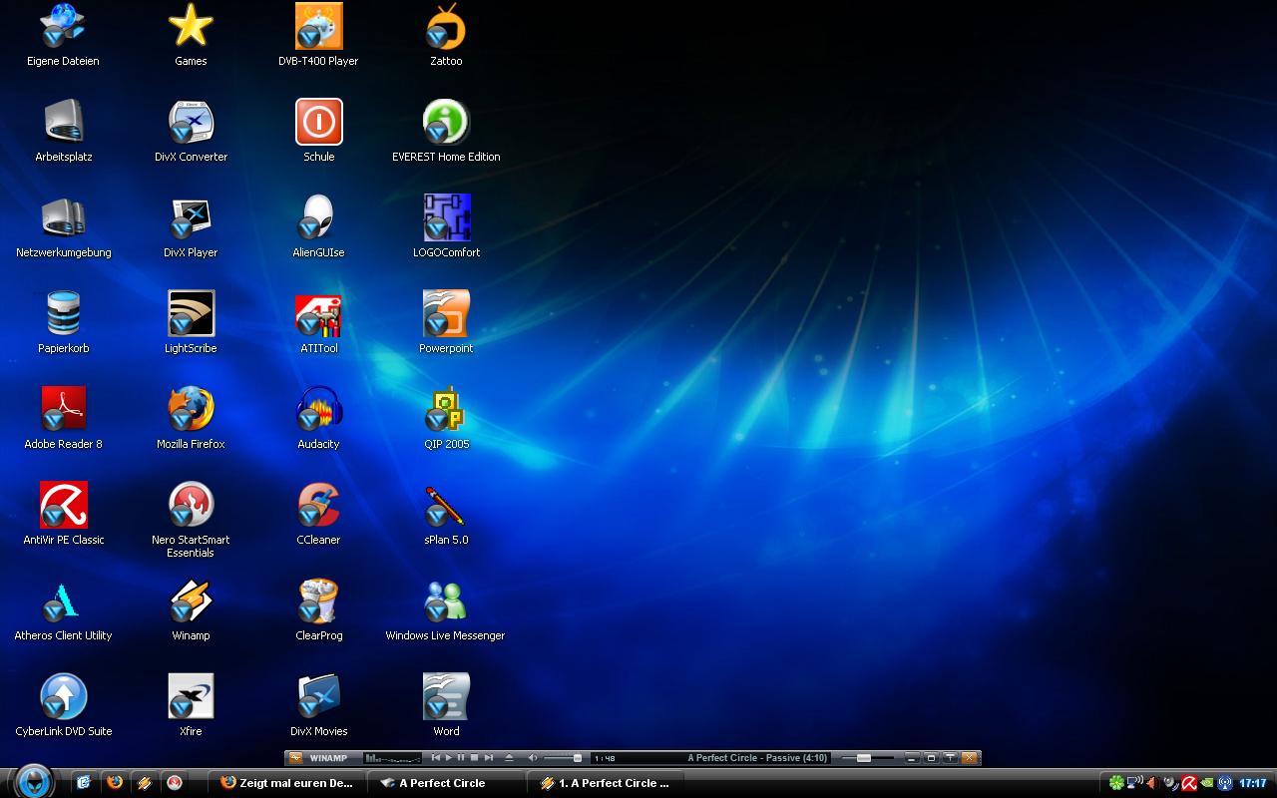
Task: Click the Winamp elapsed time 1:48
Action: click(x=605, y=758)
